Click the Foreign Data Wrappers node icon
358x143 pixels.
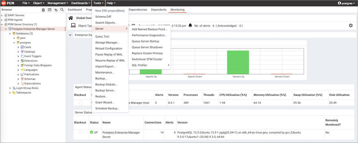(22, 65)
